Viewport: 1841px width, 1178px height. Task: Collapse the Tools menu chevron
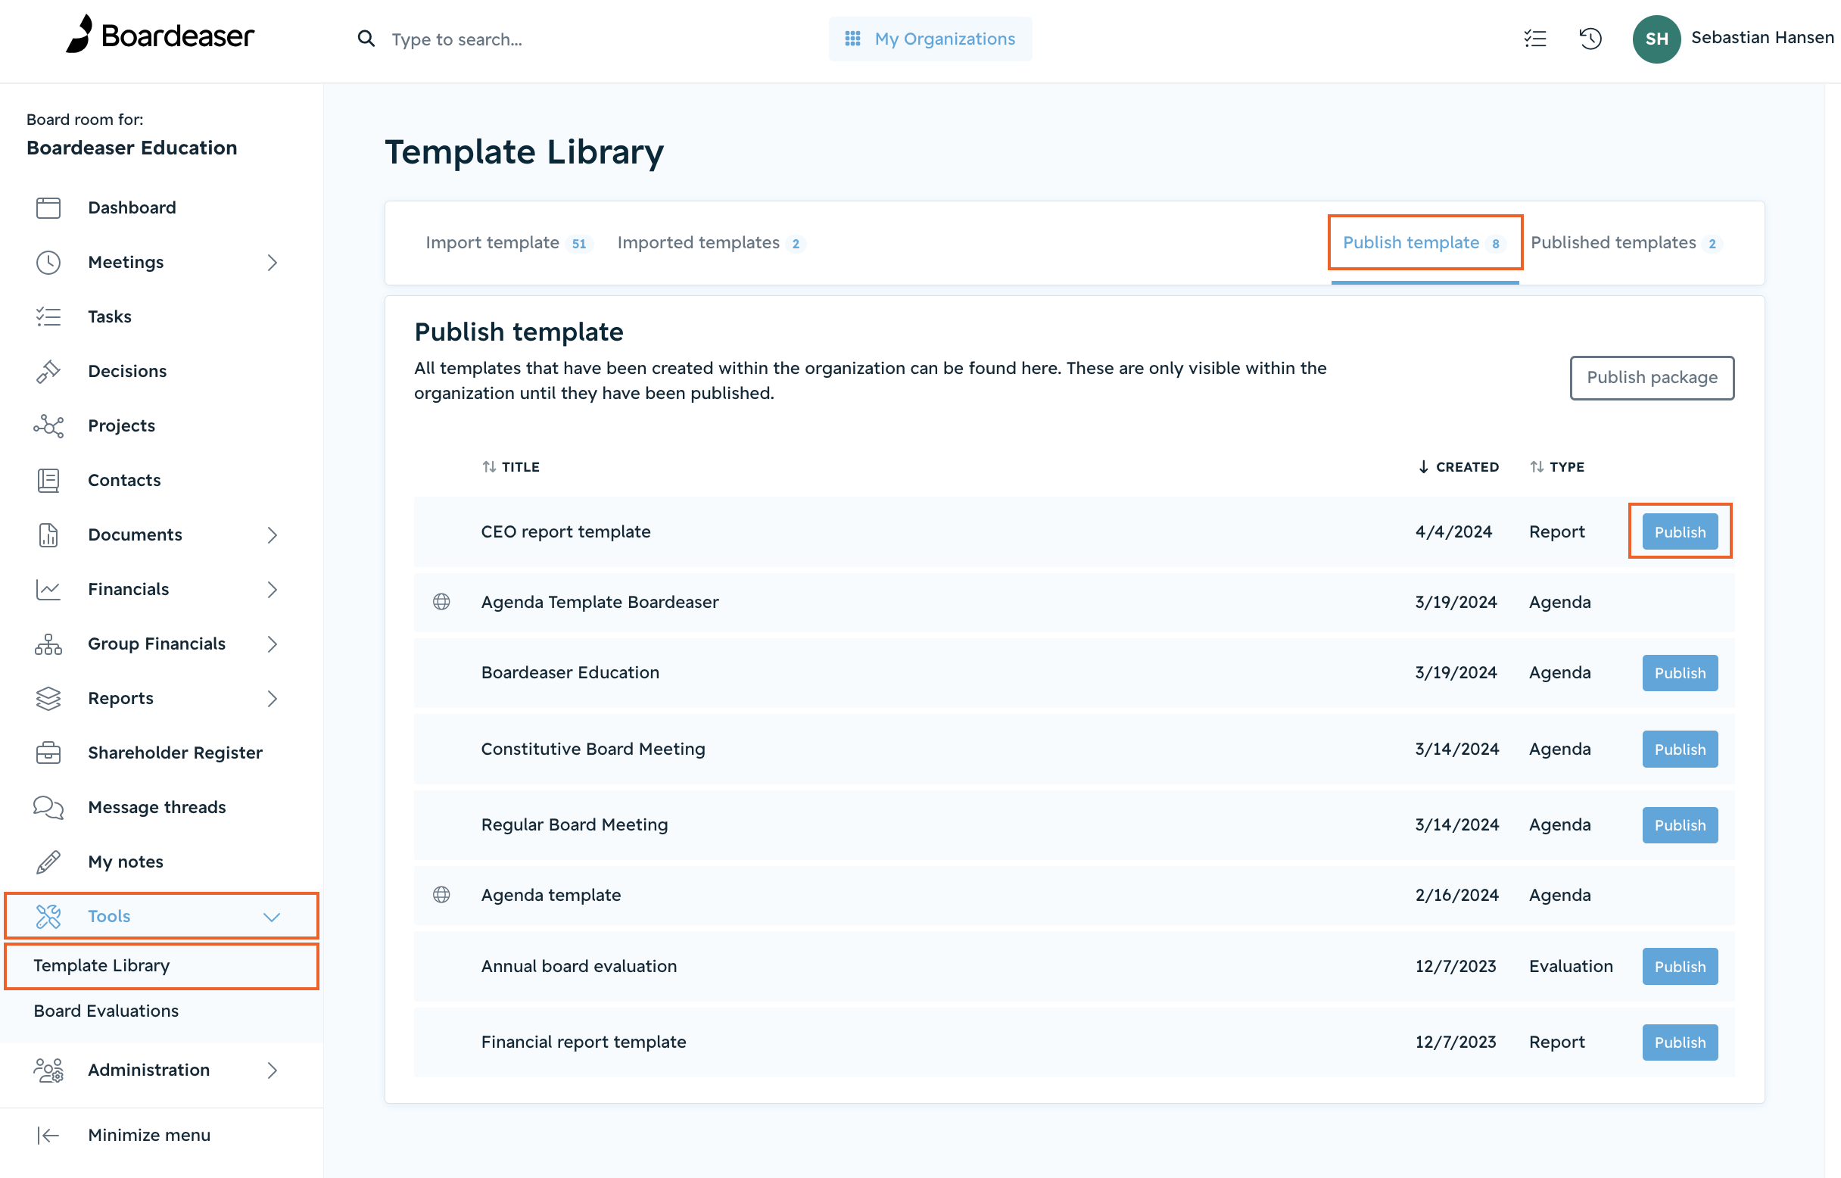pyautogui.click(x=272, y=916)
